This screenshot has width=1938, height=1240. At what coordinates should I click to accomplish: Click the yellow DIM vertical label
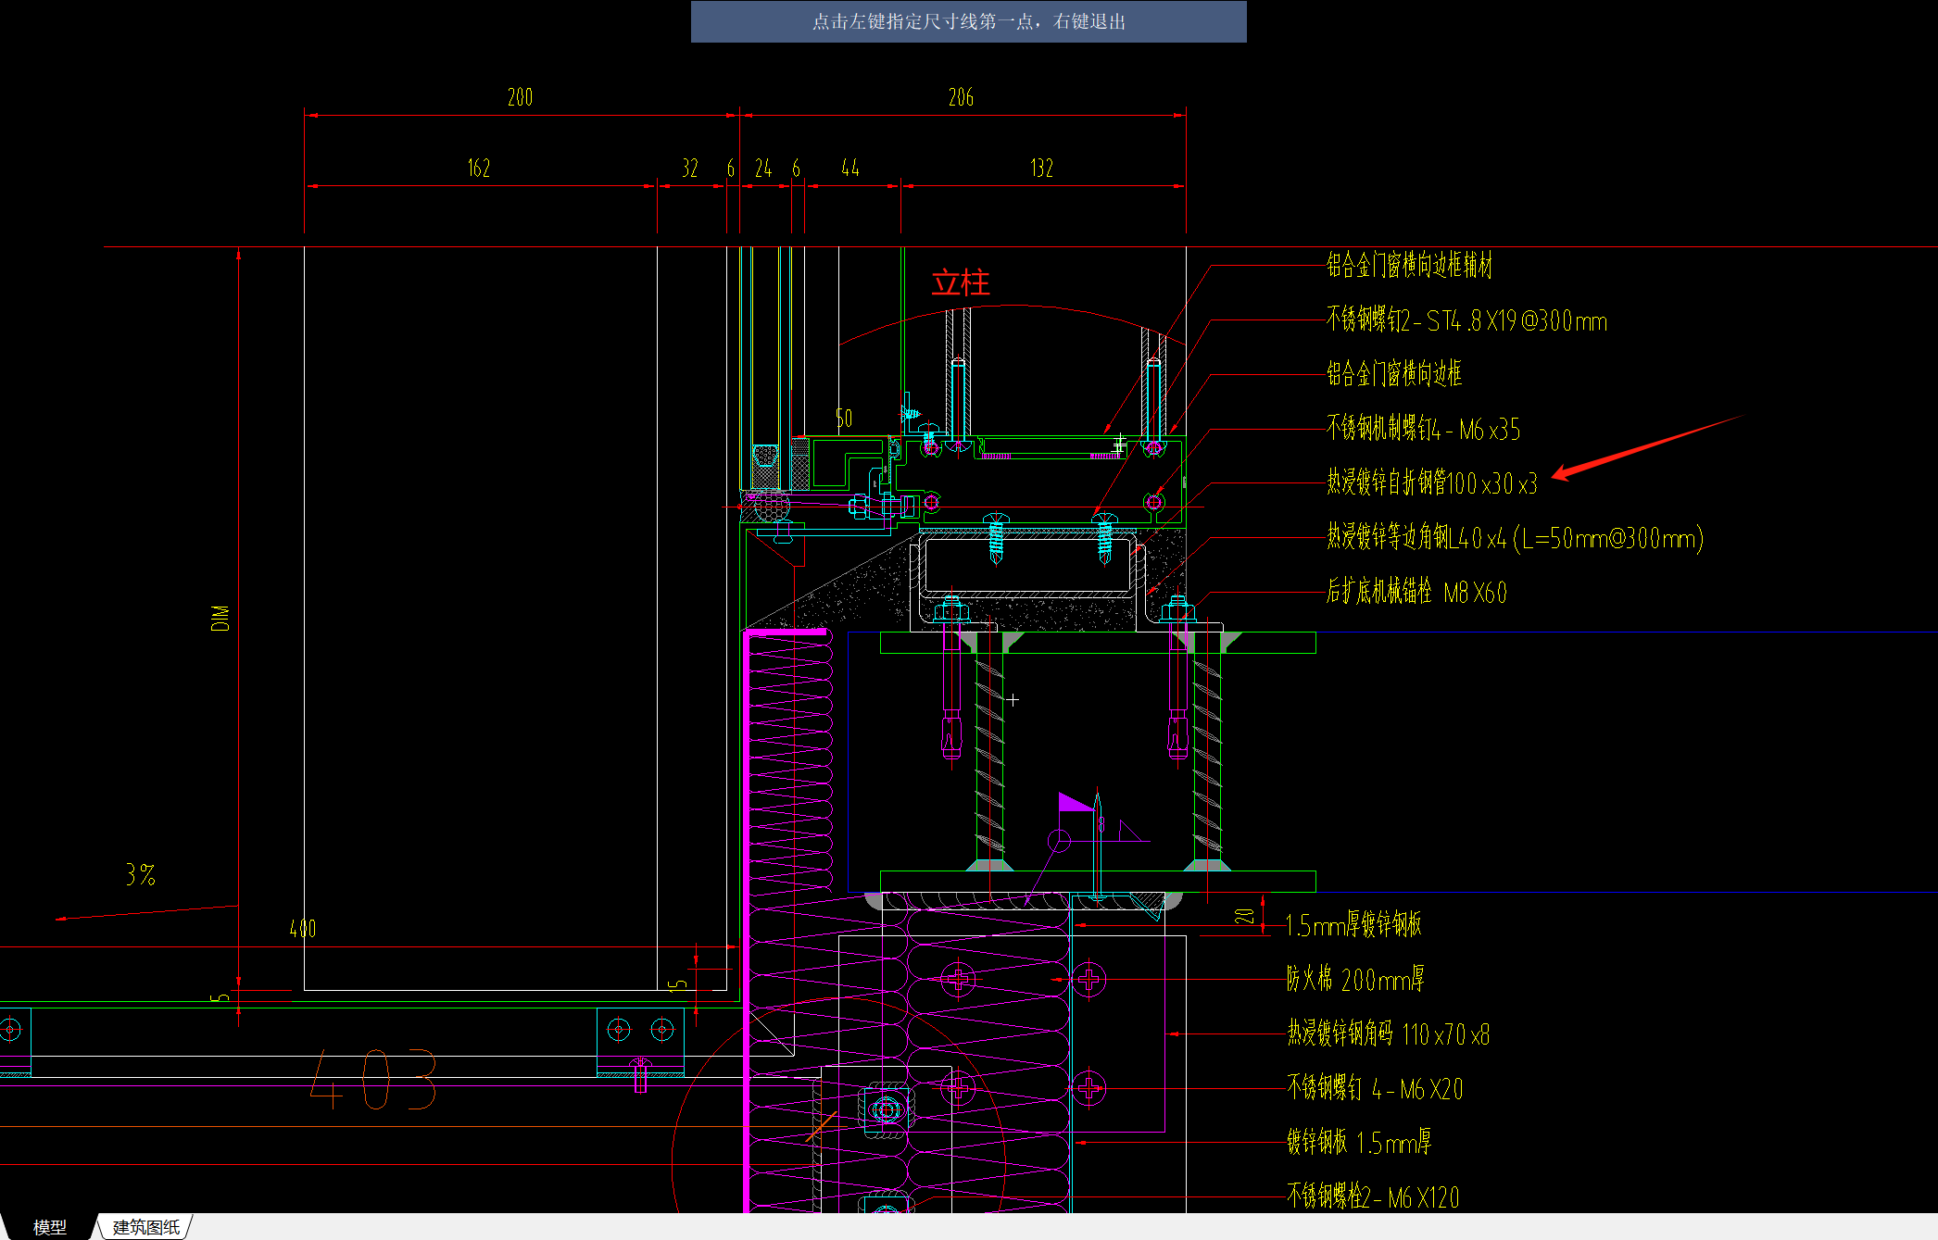(x=220, y=618)
